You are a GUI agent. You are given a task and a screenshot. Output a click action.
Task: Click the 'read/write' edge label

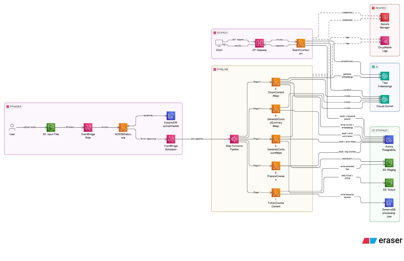click(148, 116)
